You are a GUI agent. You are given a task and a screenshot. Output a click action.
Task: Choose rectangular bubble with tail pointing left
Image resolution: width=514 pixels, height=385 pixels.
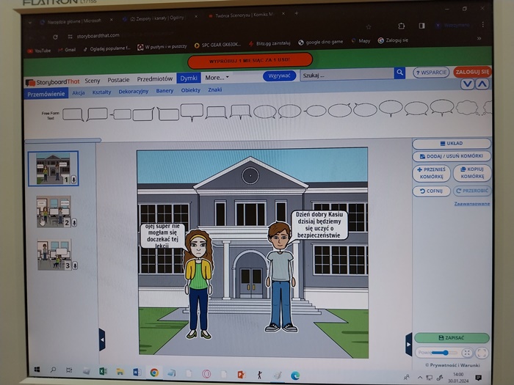[x=121, y=114]
